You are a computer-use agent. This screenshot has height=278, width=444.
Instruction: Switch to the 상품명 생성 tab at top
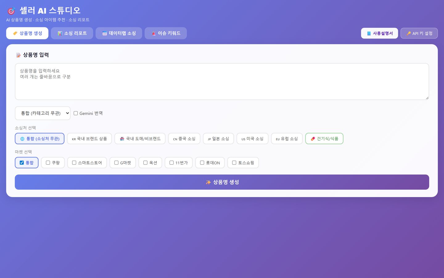click(27, 33)
